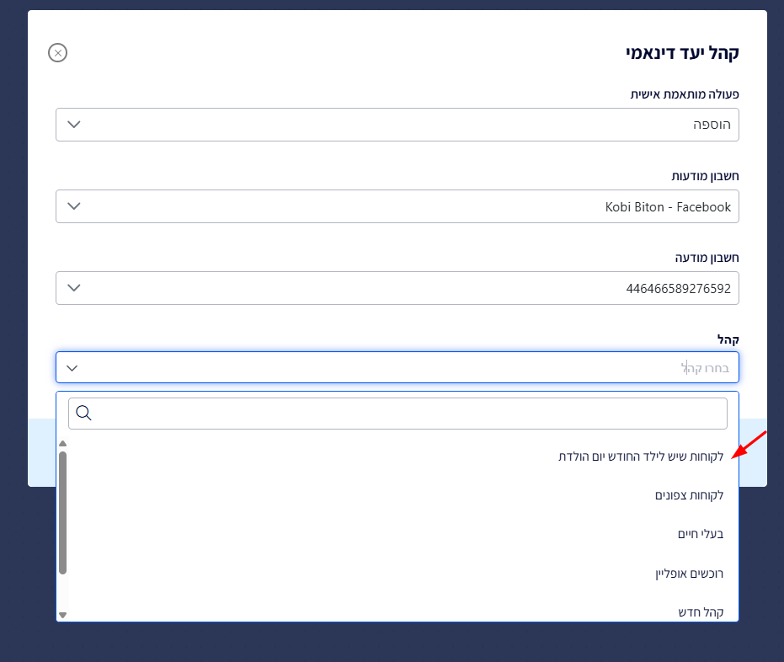
Task: Click the קהל field label
Action: click(728, 340)
